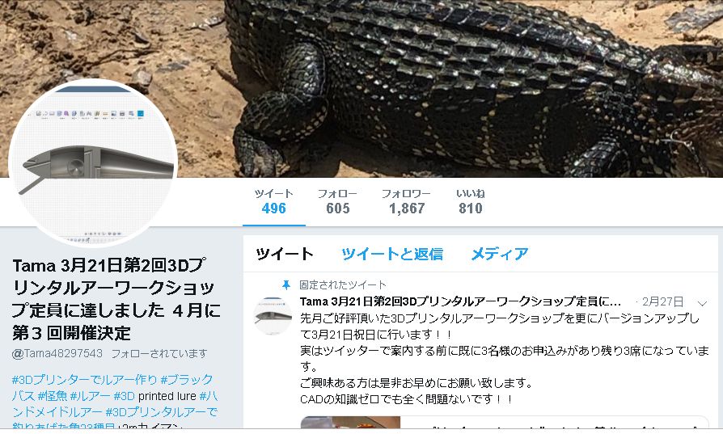Open the pinned tweet's dropdown chevron
This screenshot has height=434, width=723.
click(702, 303)
